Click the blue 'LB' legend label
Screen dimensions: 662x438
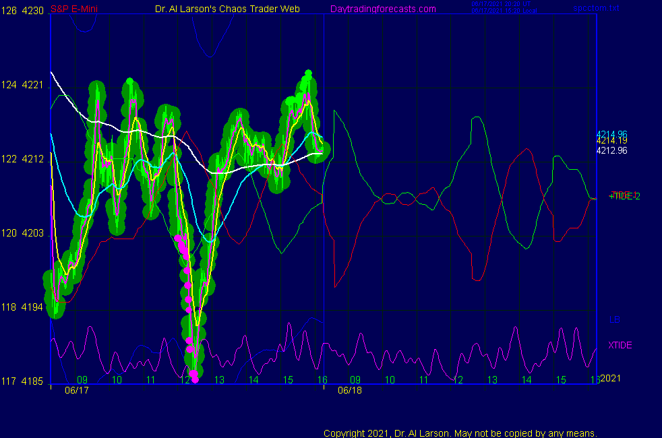615,320
